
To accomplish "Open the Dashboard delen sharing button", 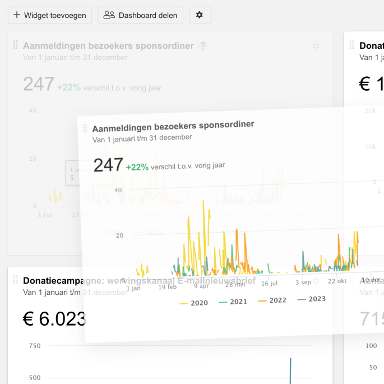I will click(140, 16).
